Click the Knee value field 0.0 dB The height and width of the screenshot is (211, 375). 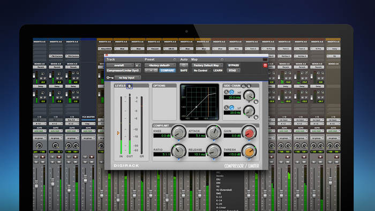[162, 135]
